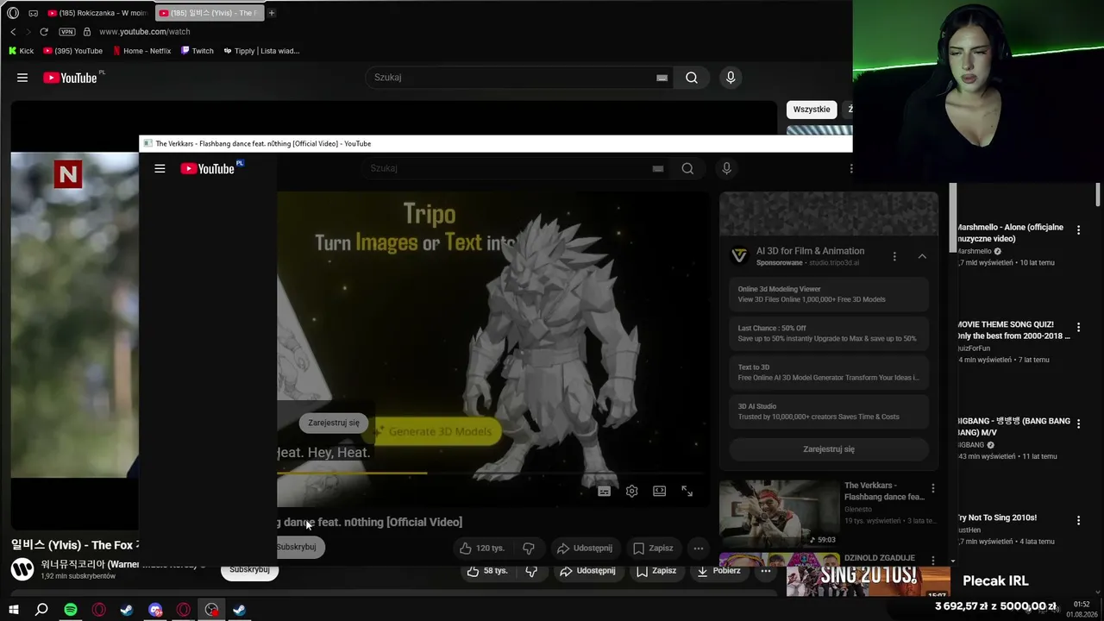The image size is (1104, 621).
Task: Select the Wszystkie filter chip
Action: click(812, 110)
